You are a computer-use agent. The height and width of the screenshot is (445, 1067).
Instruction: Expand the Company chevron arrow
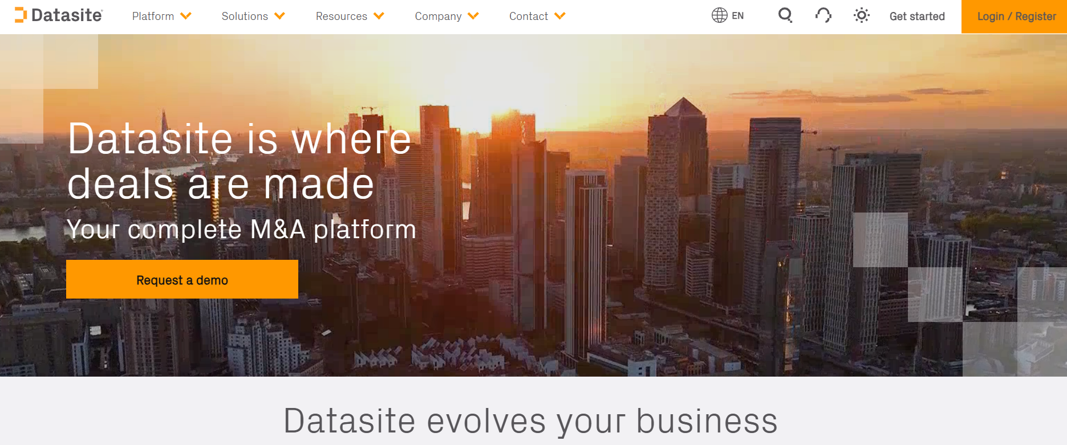click(x=473, y=16)
